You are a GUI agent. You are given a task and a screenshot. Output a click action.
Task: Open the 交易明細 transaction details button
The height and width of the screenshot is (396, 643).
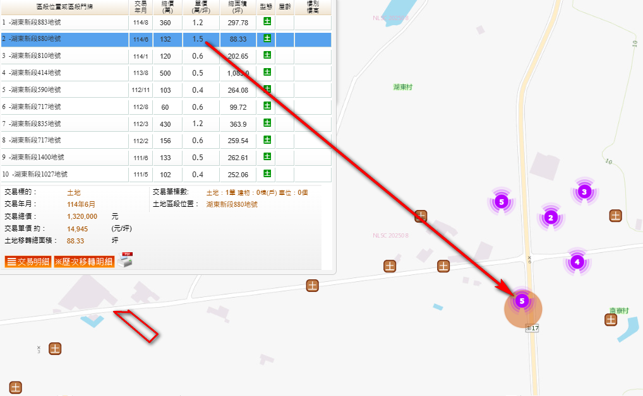click(x=28, y=262)
